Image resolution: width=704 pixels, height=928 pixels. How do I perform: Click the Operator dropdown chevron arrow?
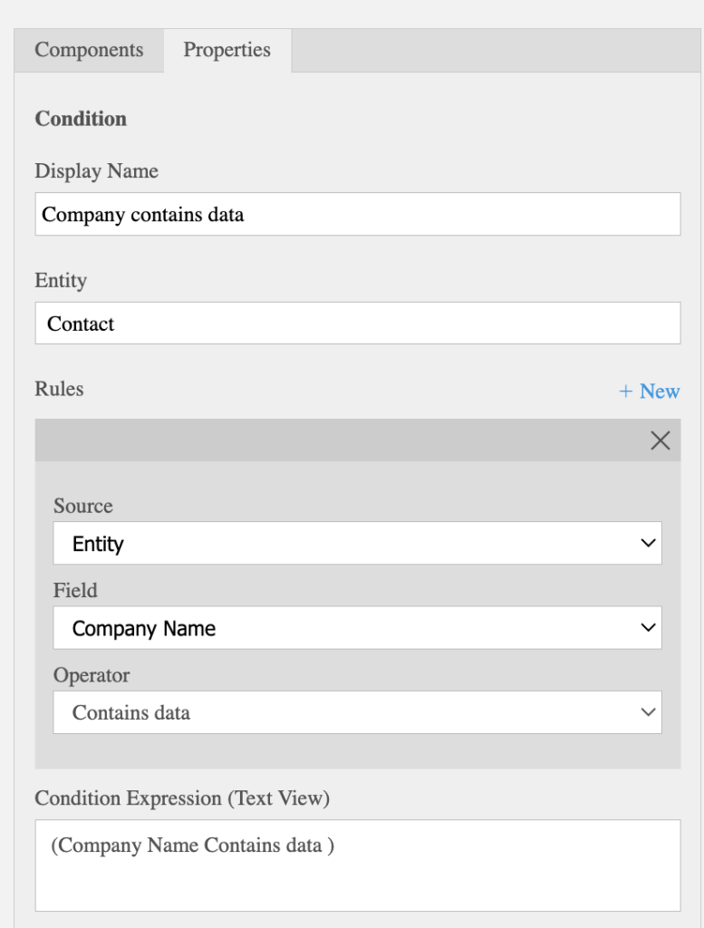(x=647, y=712)
